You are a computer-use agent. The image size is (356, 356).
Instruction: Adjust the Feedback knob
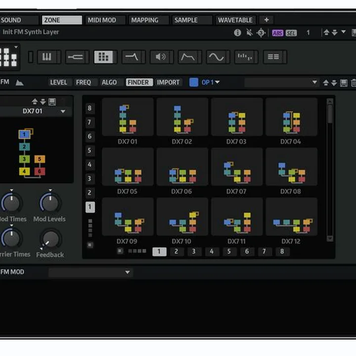(x=51, y=239)
